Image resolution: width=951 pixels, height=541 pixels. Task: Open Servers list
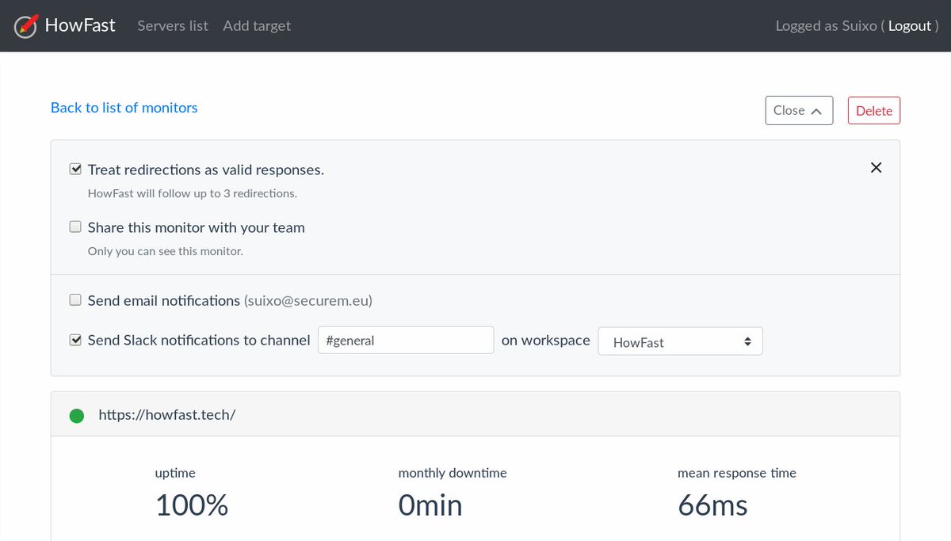click(x=172, y=25)
